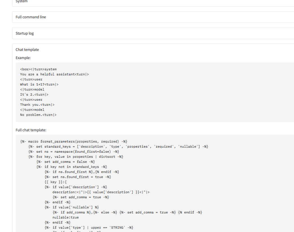Click the 'if add_comma' else line
294x232 pixels.
point(127,212)
